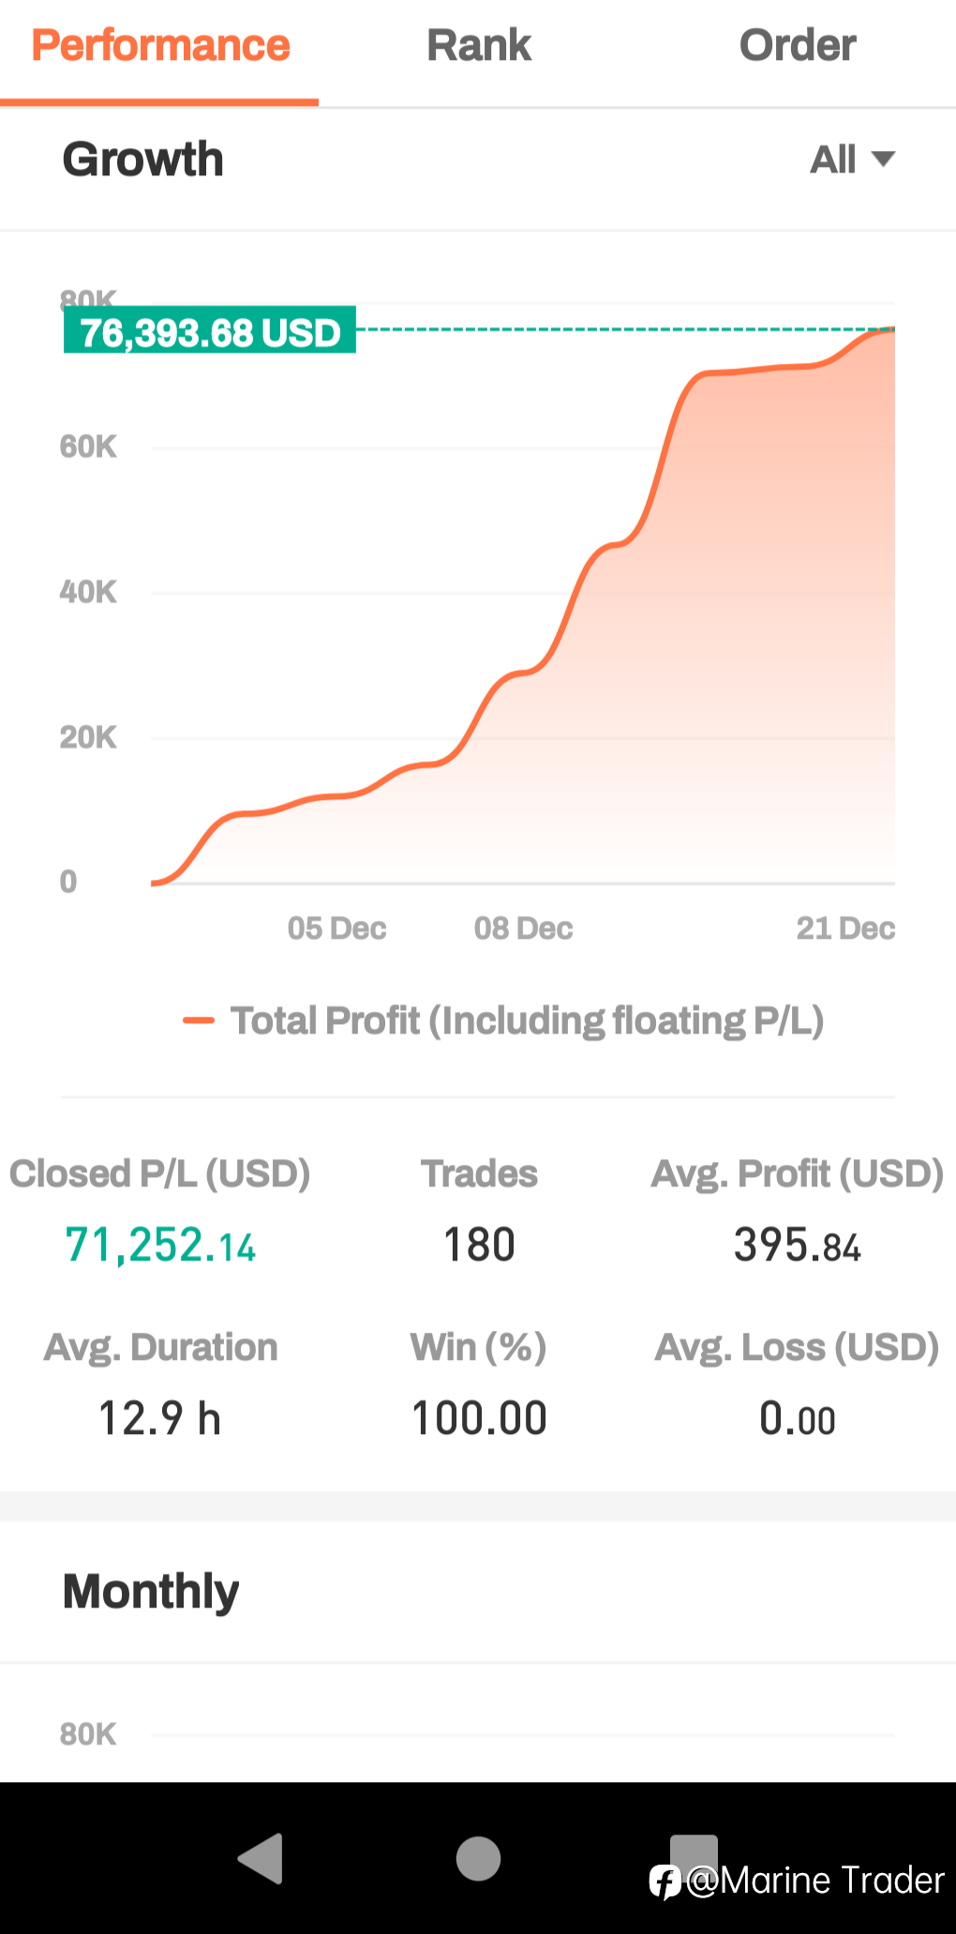Click the orange legend line marker
956x1934 pixels.
pos(199,1020)
